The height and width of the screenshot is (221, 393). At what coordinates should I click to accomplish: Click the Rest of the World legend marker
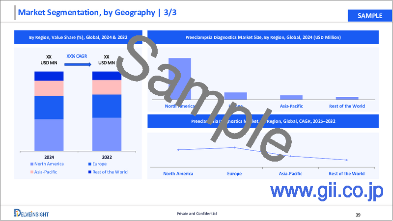click(88, 172)
